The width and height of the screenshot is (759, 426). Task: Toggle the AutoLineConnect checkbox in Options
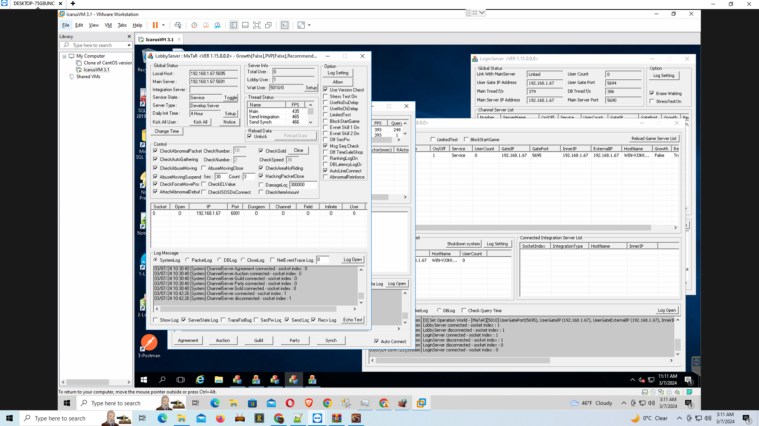pyautogui.click(x=326, y=171)
